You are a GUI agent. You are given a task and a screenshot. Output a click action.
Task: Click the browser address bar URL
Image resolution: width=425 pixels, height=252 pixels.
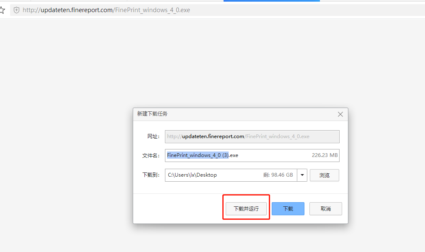(106, 10)
